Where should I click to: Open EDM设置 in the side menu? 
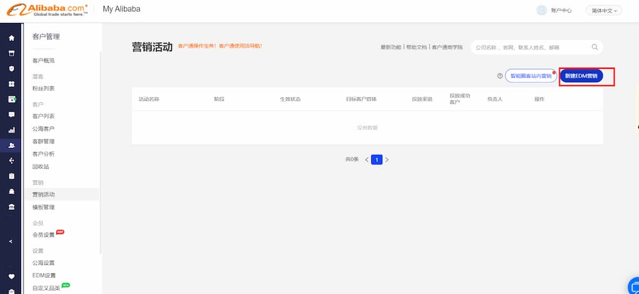(44, 276)
